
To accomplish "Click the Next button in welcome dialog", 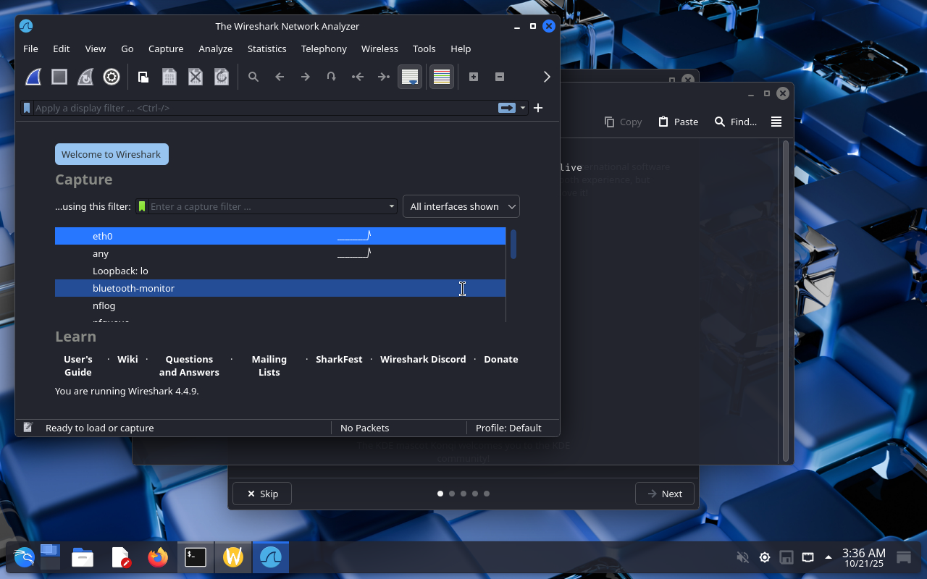I will pyautogui.click(x=664, y=494).
